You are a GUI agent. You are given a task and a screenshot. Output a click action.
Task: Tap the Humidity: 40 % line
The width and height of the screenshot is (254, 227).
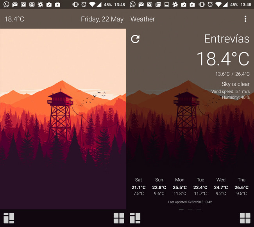tap(236, 97)
